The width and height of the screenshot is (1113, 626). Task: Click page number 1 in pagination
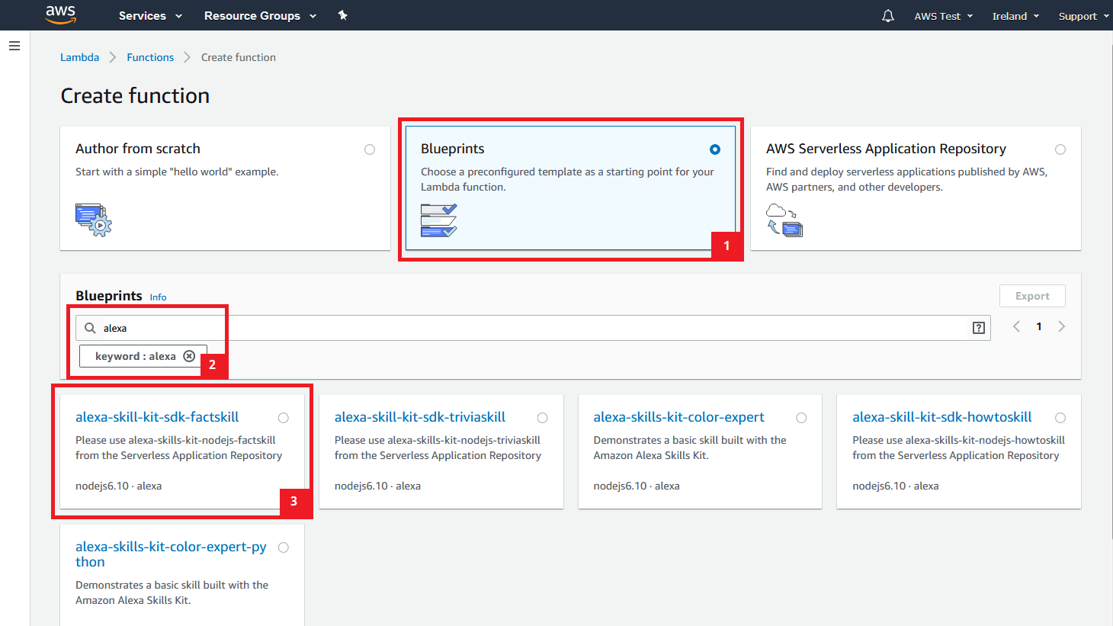[1039, 326]
